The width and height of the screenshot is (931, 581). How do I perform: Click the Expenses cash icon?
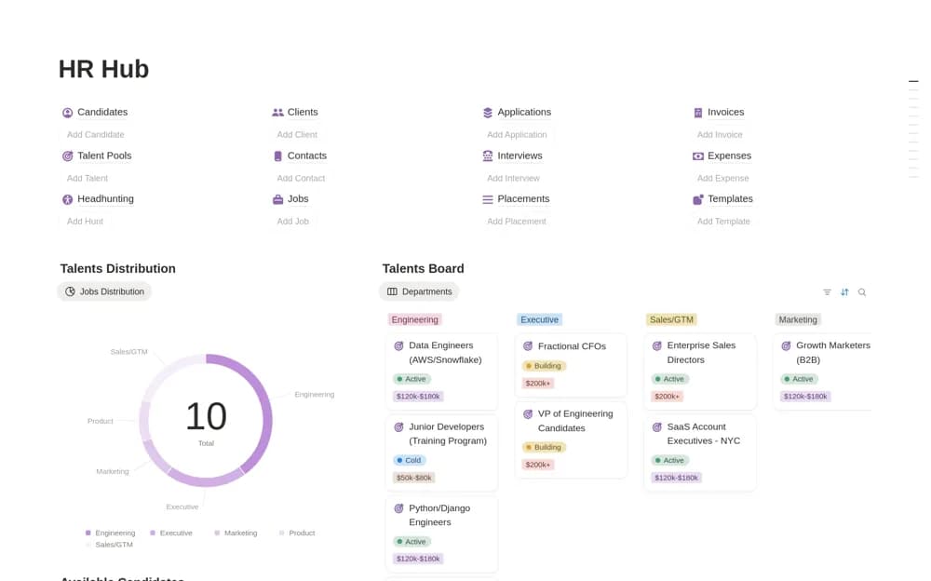pos(697,155)
